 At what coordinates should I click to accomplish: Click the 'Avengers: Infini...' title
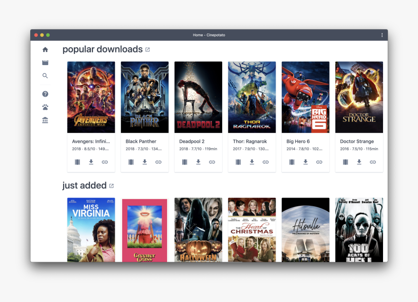(91, 141)
